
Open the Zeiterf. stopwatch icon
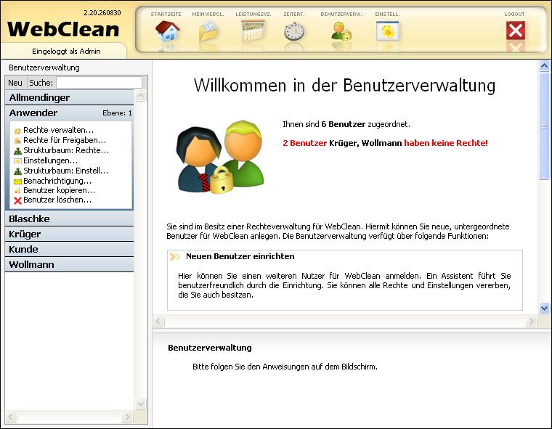point(294,31)
